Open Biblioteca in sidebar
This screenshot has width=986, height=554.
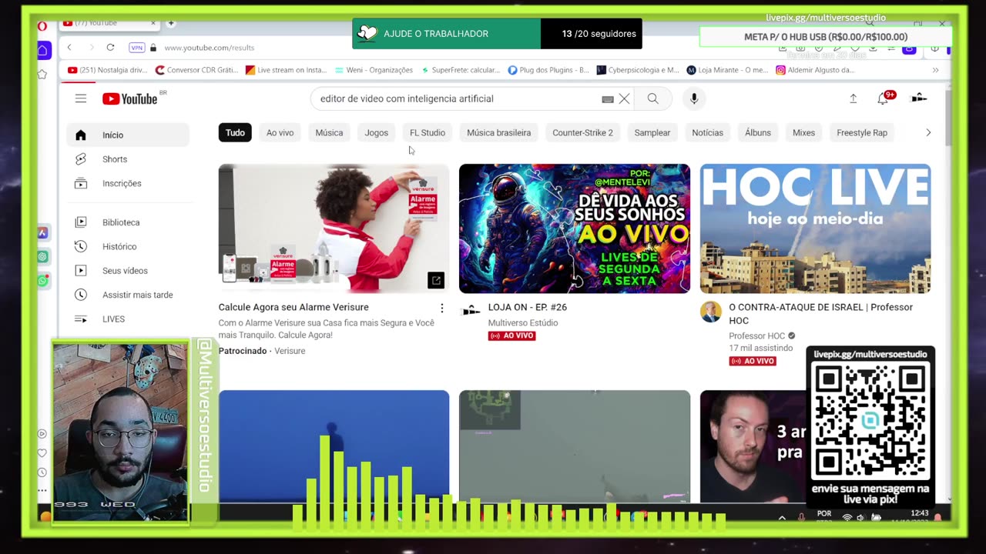[128, 222]
